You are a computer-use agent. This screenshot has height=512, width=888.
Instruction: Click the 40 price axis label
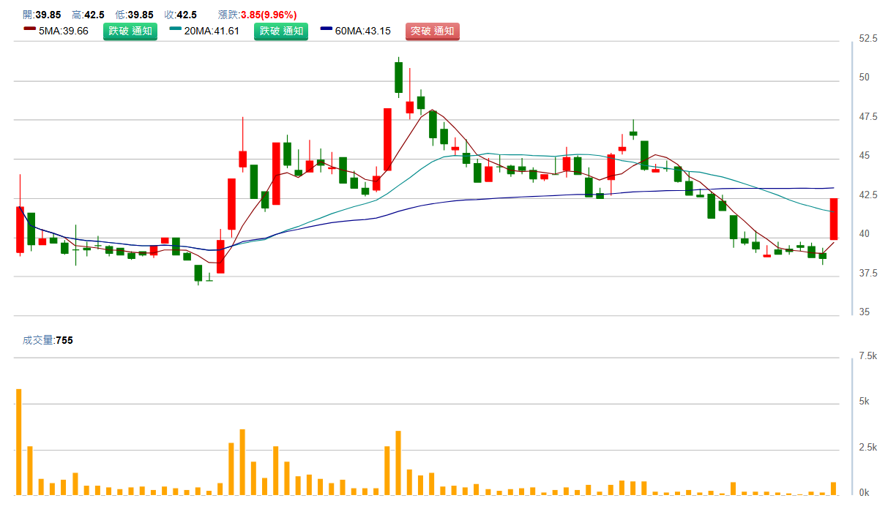(x=865, y=234)
